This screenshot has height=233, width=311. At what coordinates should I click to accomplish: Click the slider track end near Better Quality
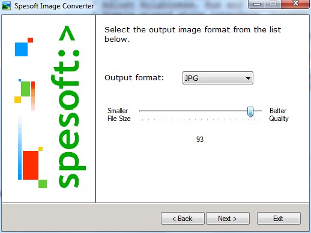[x=258, y=111]
